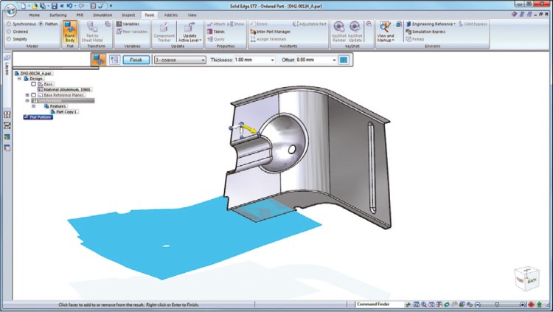Open the Inter-Part Manager

point(271,31)
